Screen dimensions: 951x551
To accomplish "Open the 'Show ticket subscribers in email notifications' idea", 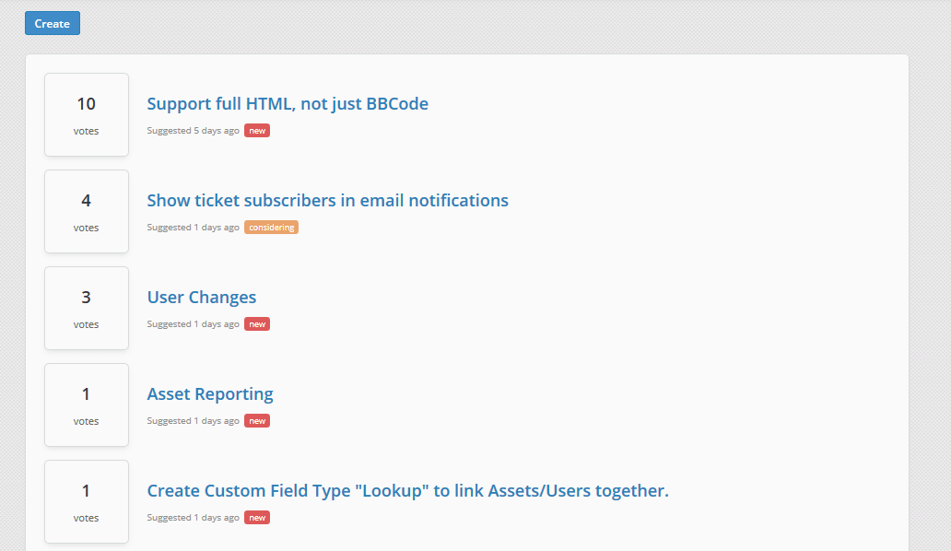I will coord(327,200).
